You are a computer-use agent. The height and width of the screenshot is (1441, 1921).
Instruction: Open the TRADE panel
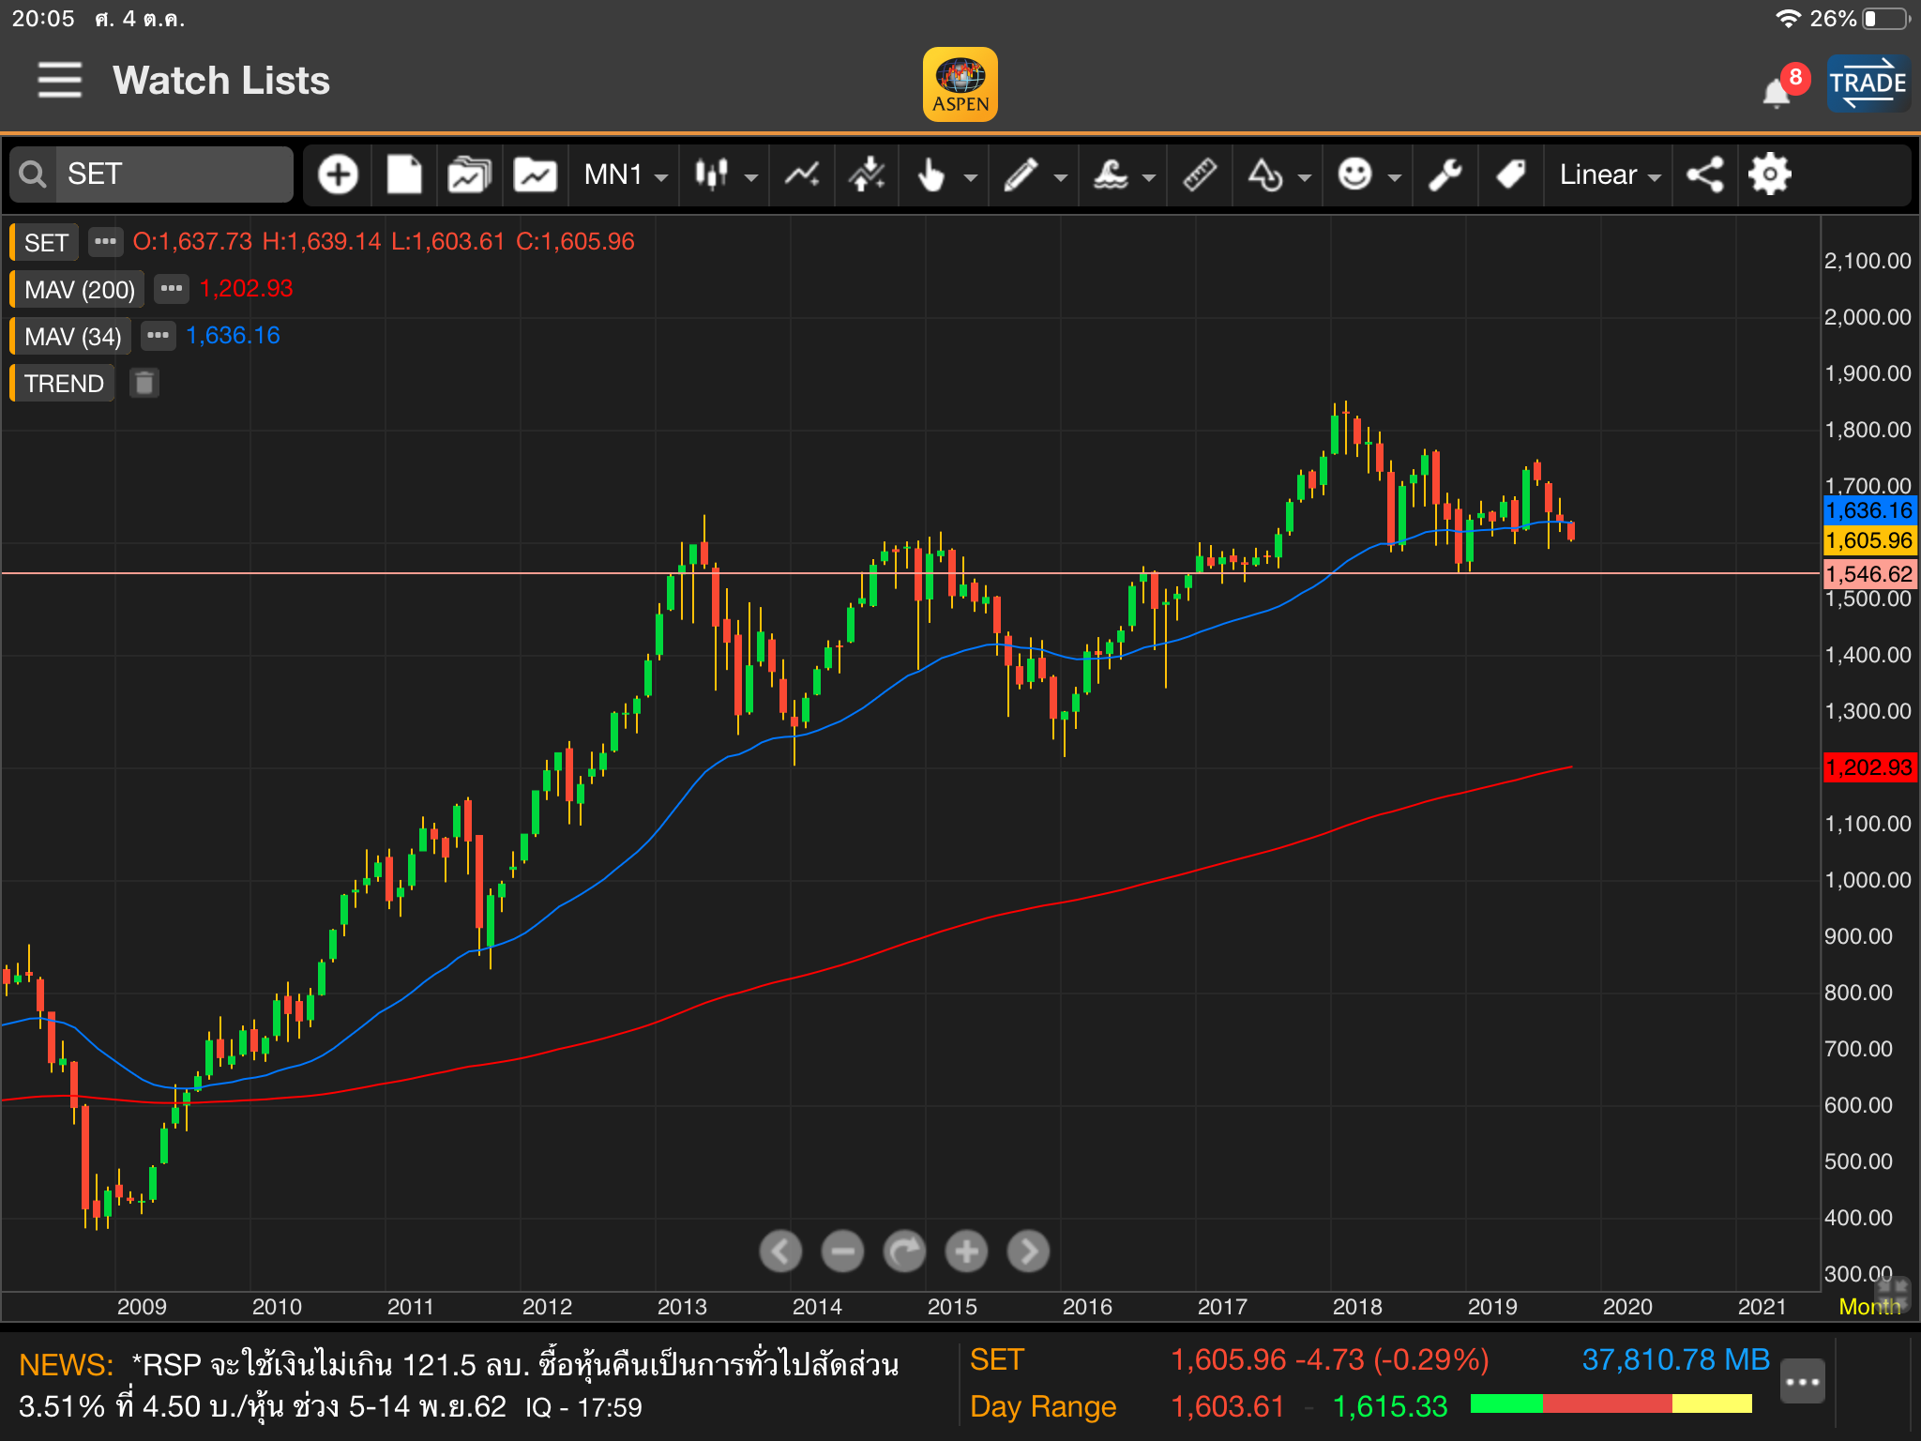pyautogui.click(x=1868, y=83)
